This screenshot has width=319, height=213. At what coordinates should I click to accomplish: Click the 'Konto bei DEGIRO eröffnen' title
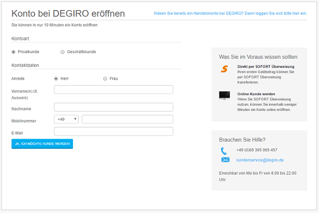point(68,14)
